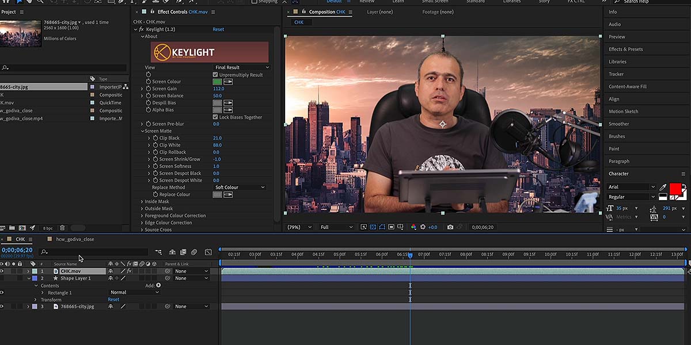
Task: Open the viewer magnification dropdown (79%)
Action: pyautogui.click(x=299, y=227)
